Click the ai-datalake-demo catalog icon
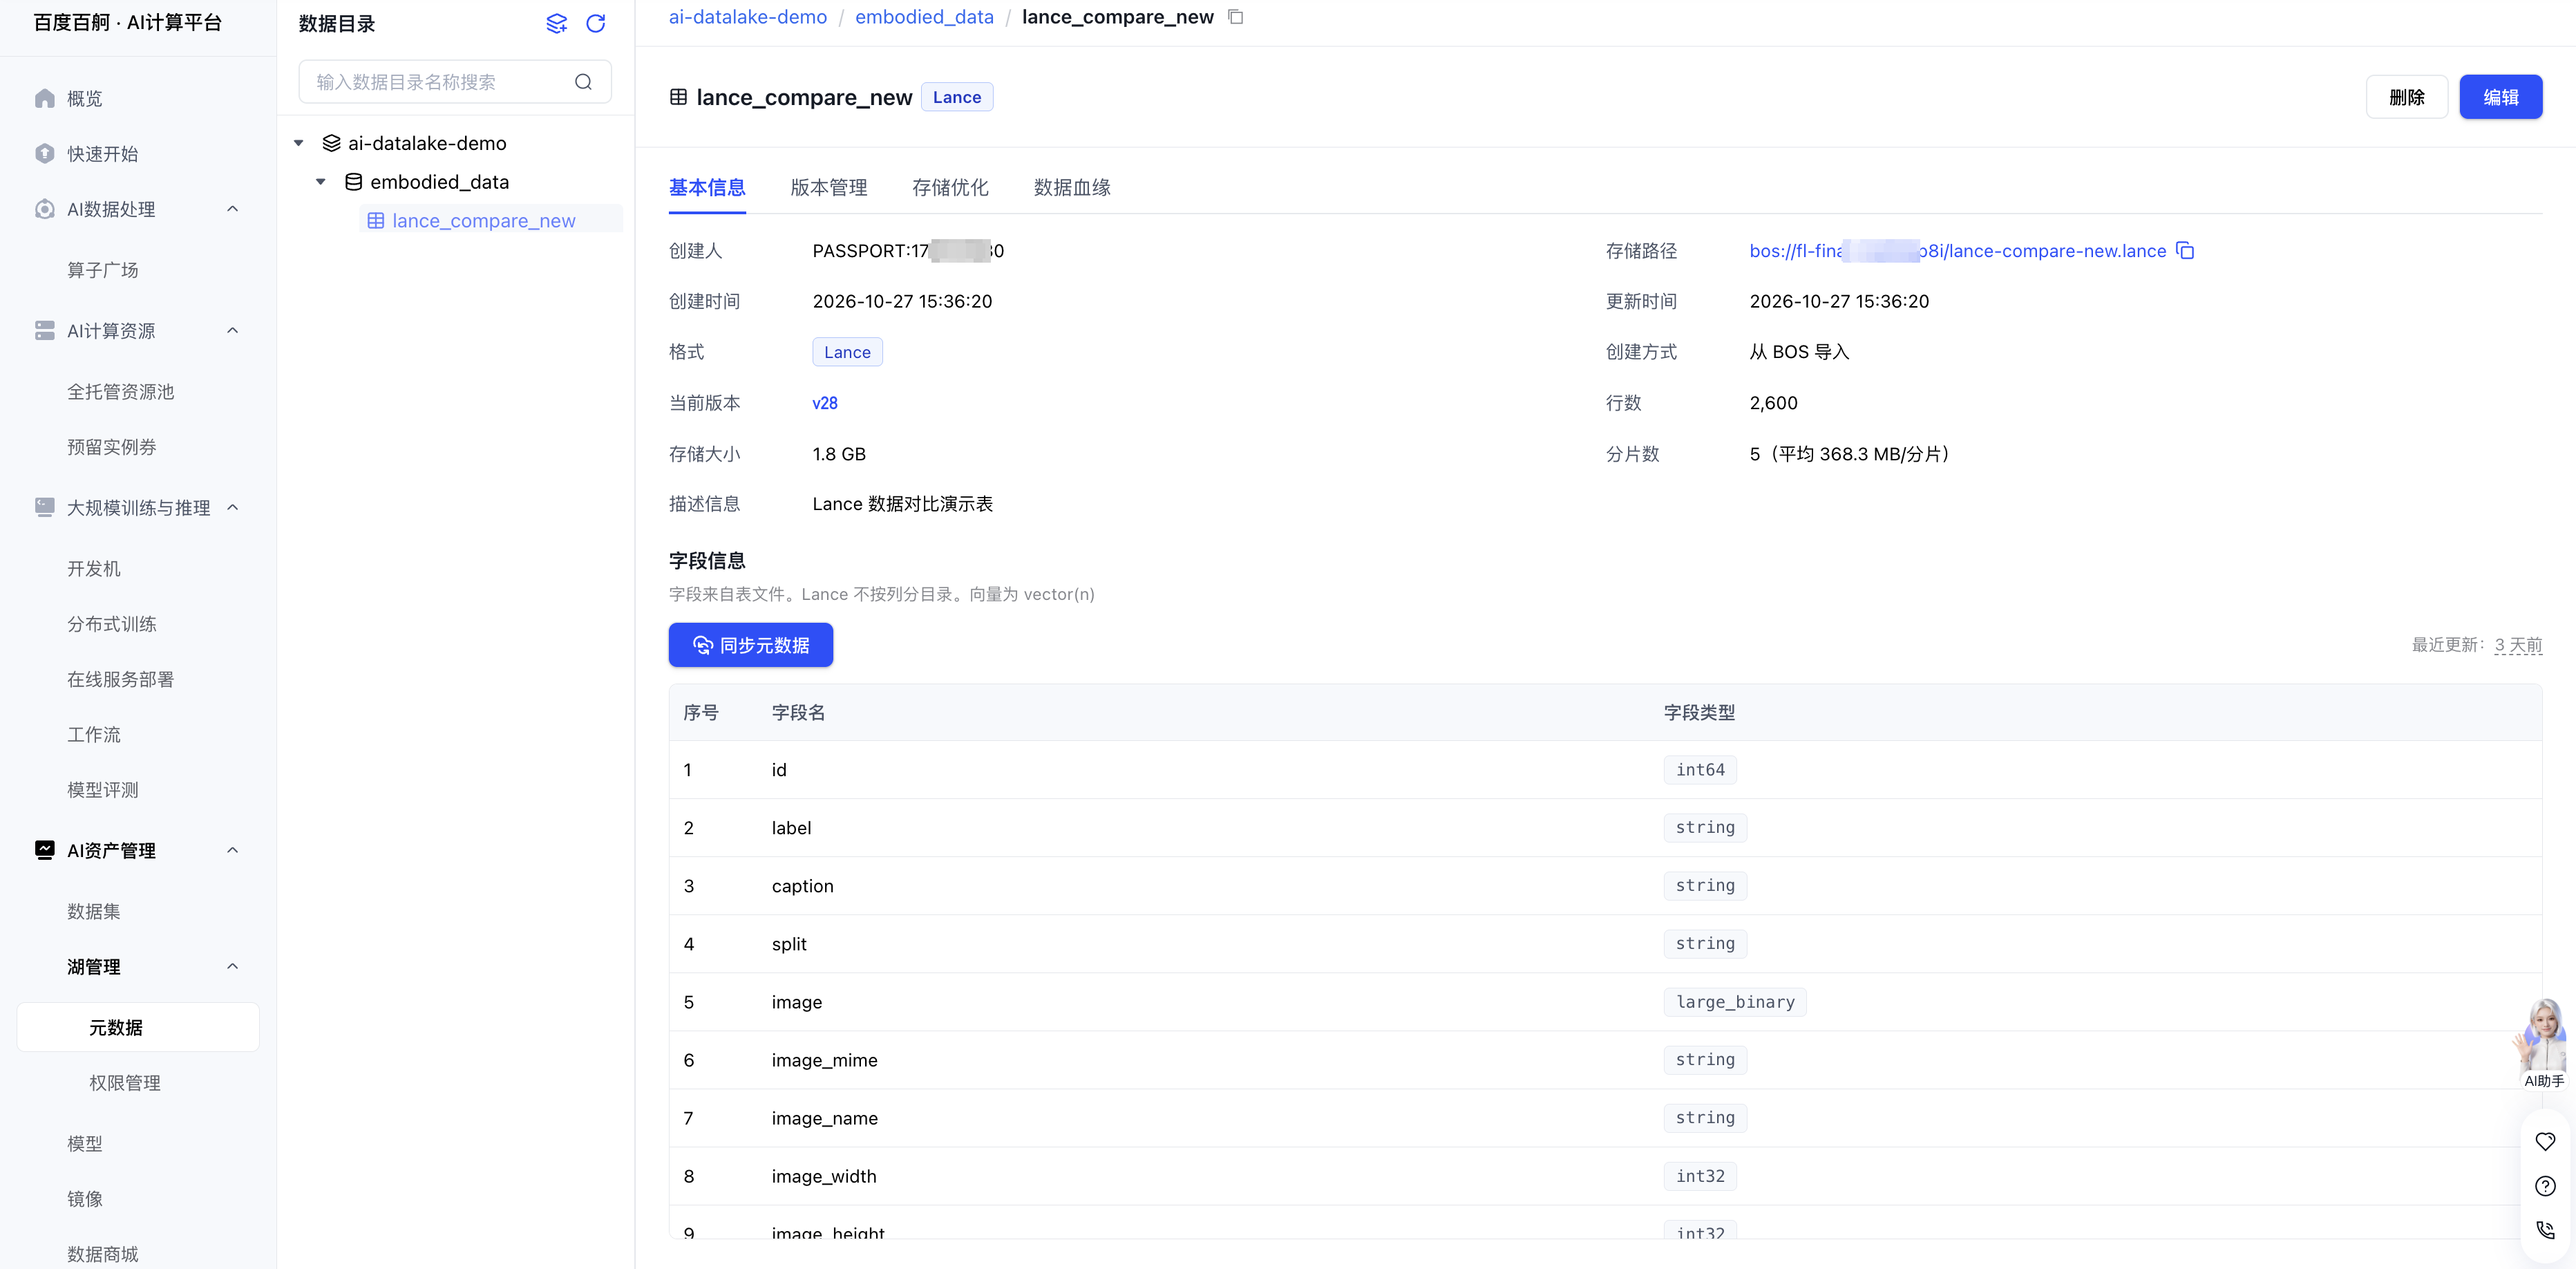The width and height of the screenshot is (2576, 1269). tap(331, 143)
